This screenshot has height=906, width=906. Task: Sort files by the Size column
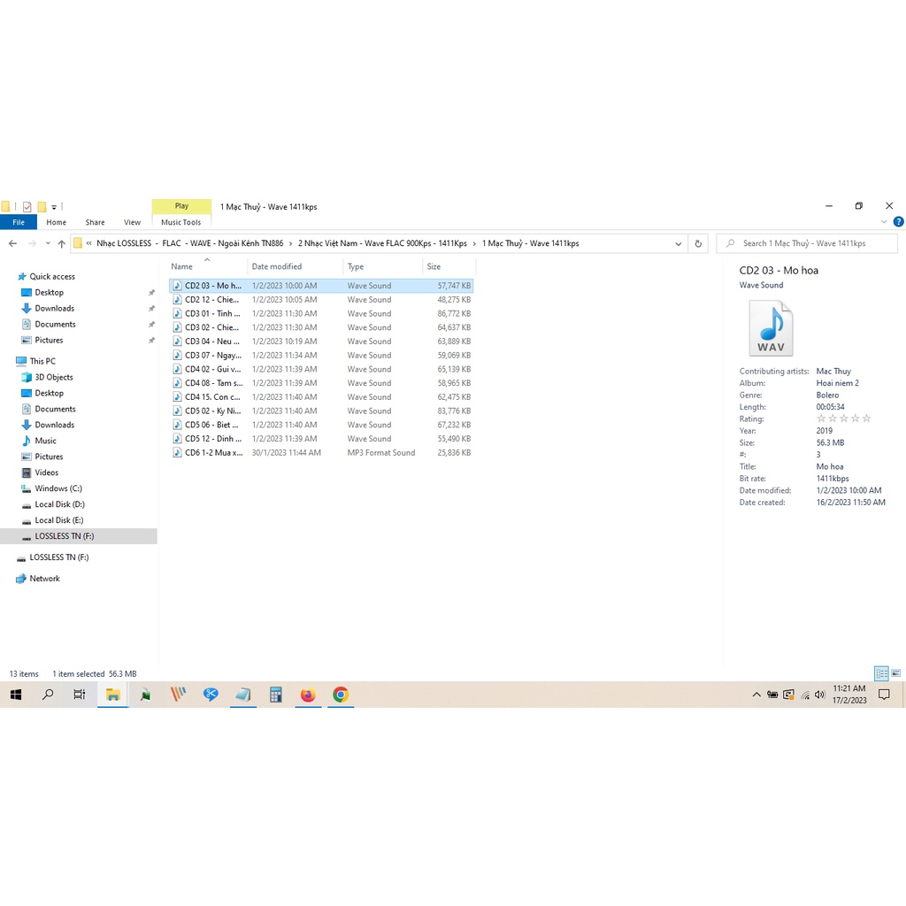(x=434, y=267)
